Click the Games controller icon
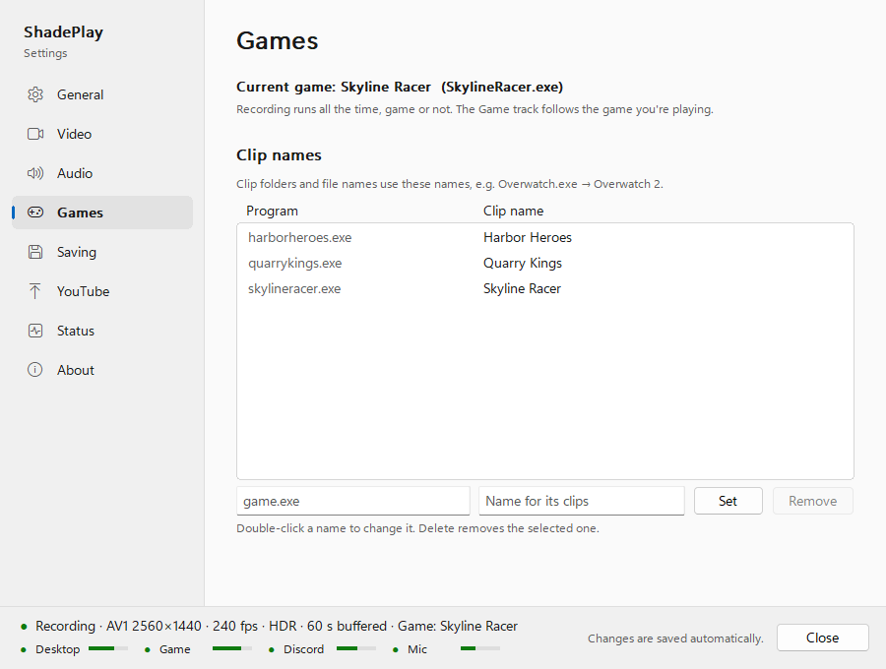Viewport: 886px width, 669px height. 35,213
